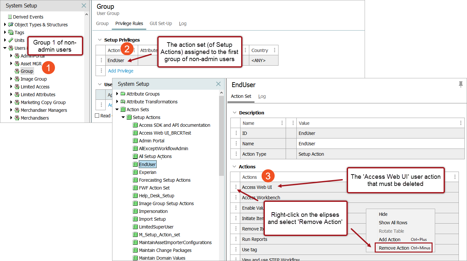Switch to the GUI Set-Up tab
Image resolution: width=467 pixels, height=261 pixels.
(161, 23)
